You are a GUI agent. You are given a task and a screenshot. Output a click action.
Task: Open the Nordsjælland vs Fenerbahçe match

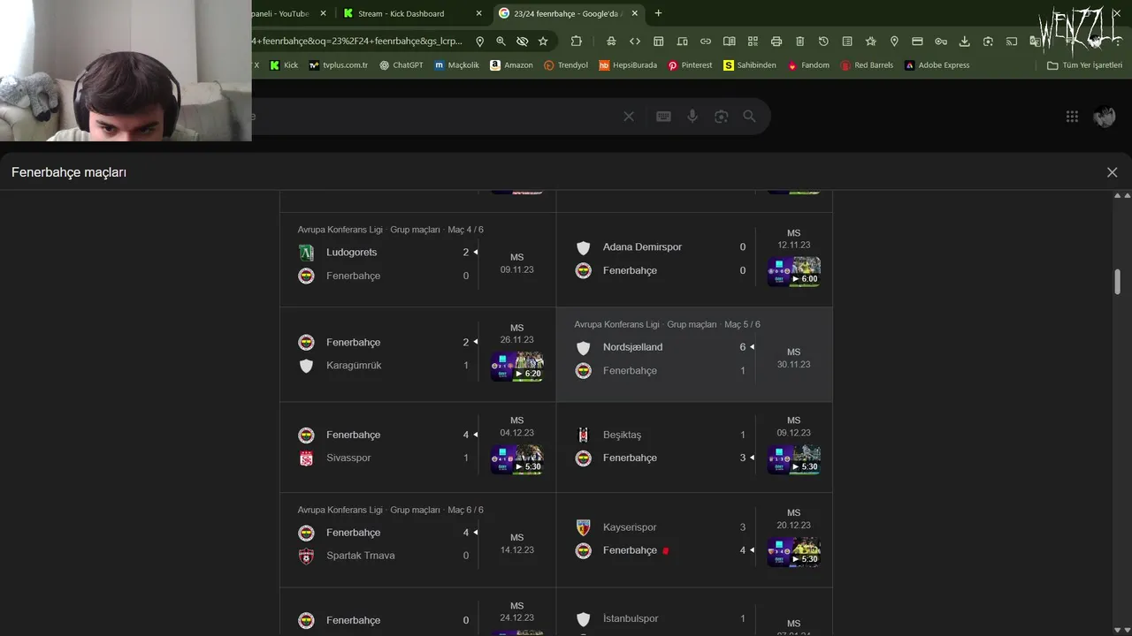[x=694, y=354]
